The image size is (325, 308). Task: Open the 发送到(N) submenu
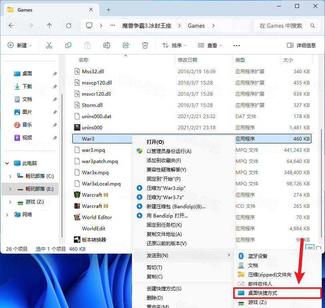[x=183, y=256]
